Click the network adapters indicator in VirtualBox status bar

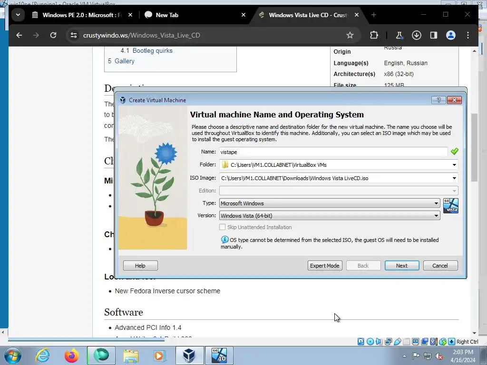388,342
